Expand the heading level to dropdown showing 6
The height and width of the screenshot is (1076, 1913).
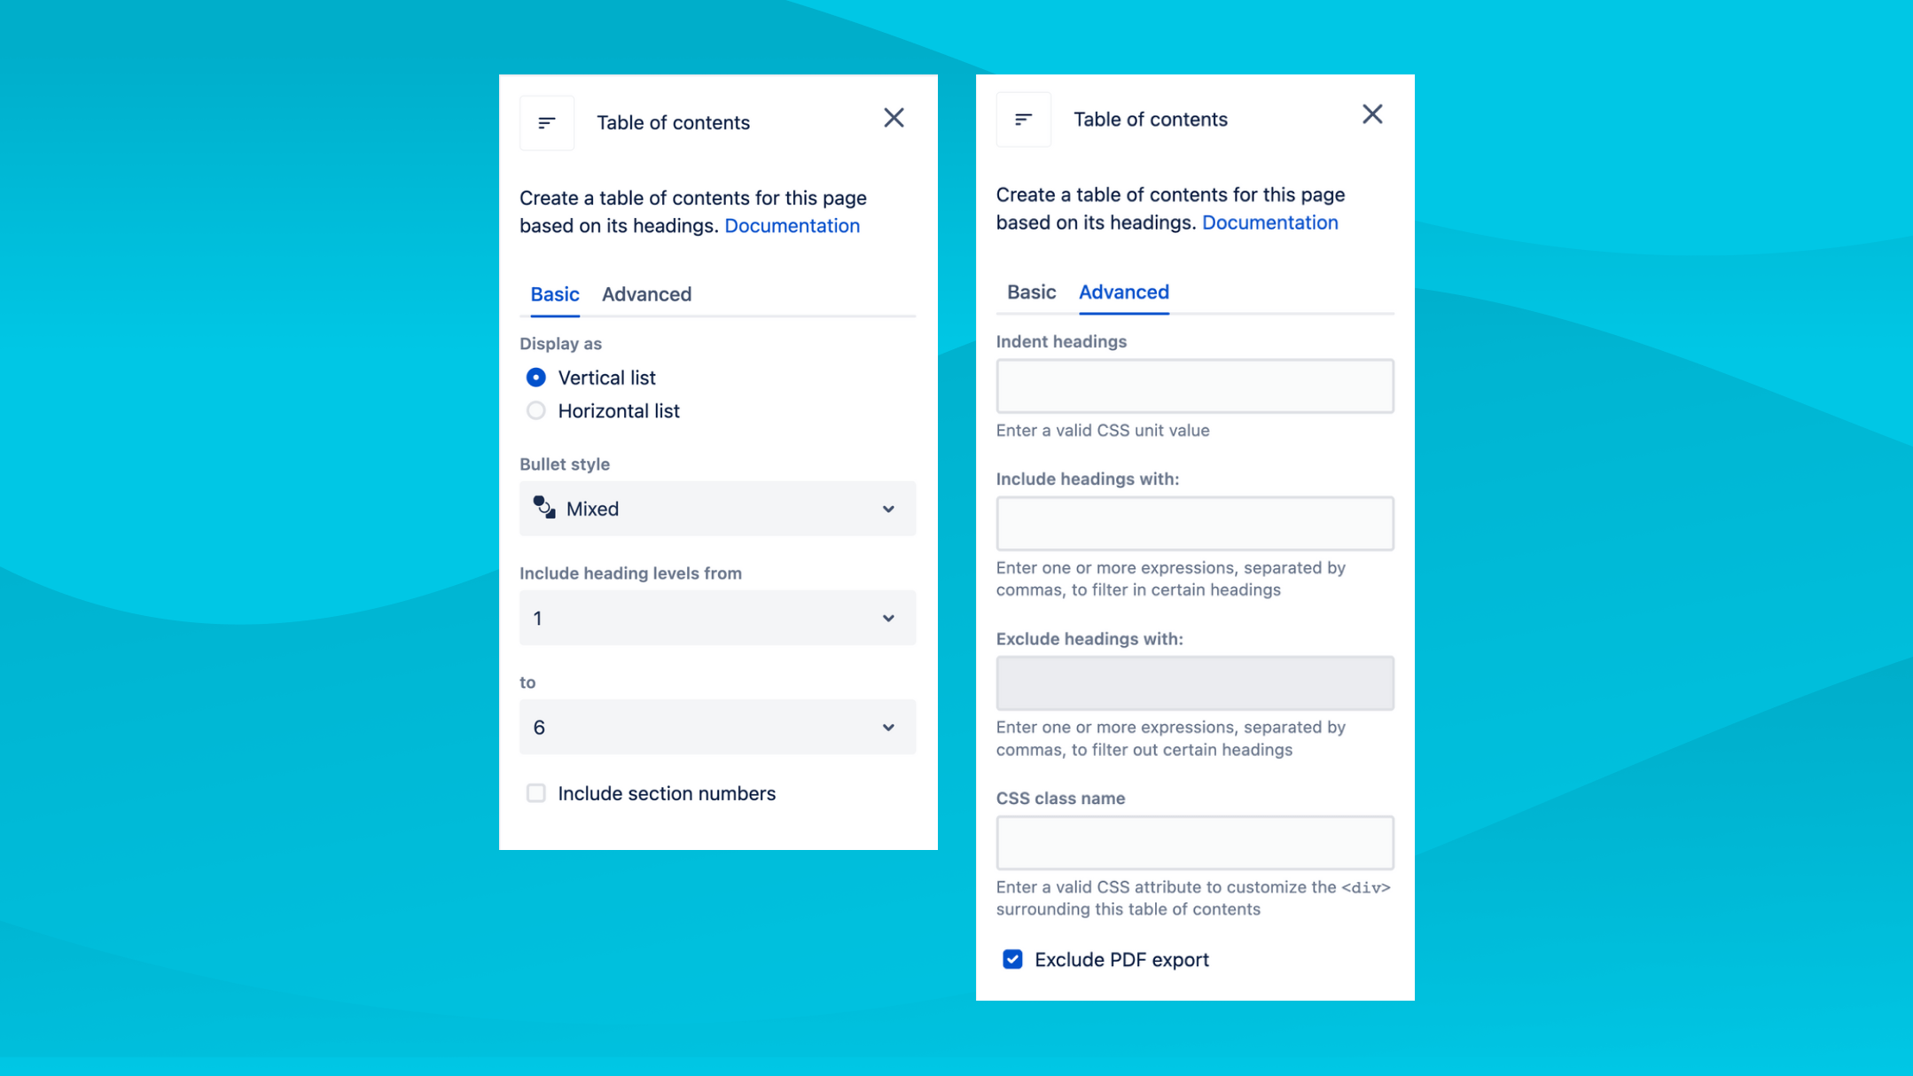point(717,727)
